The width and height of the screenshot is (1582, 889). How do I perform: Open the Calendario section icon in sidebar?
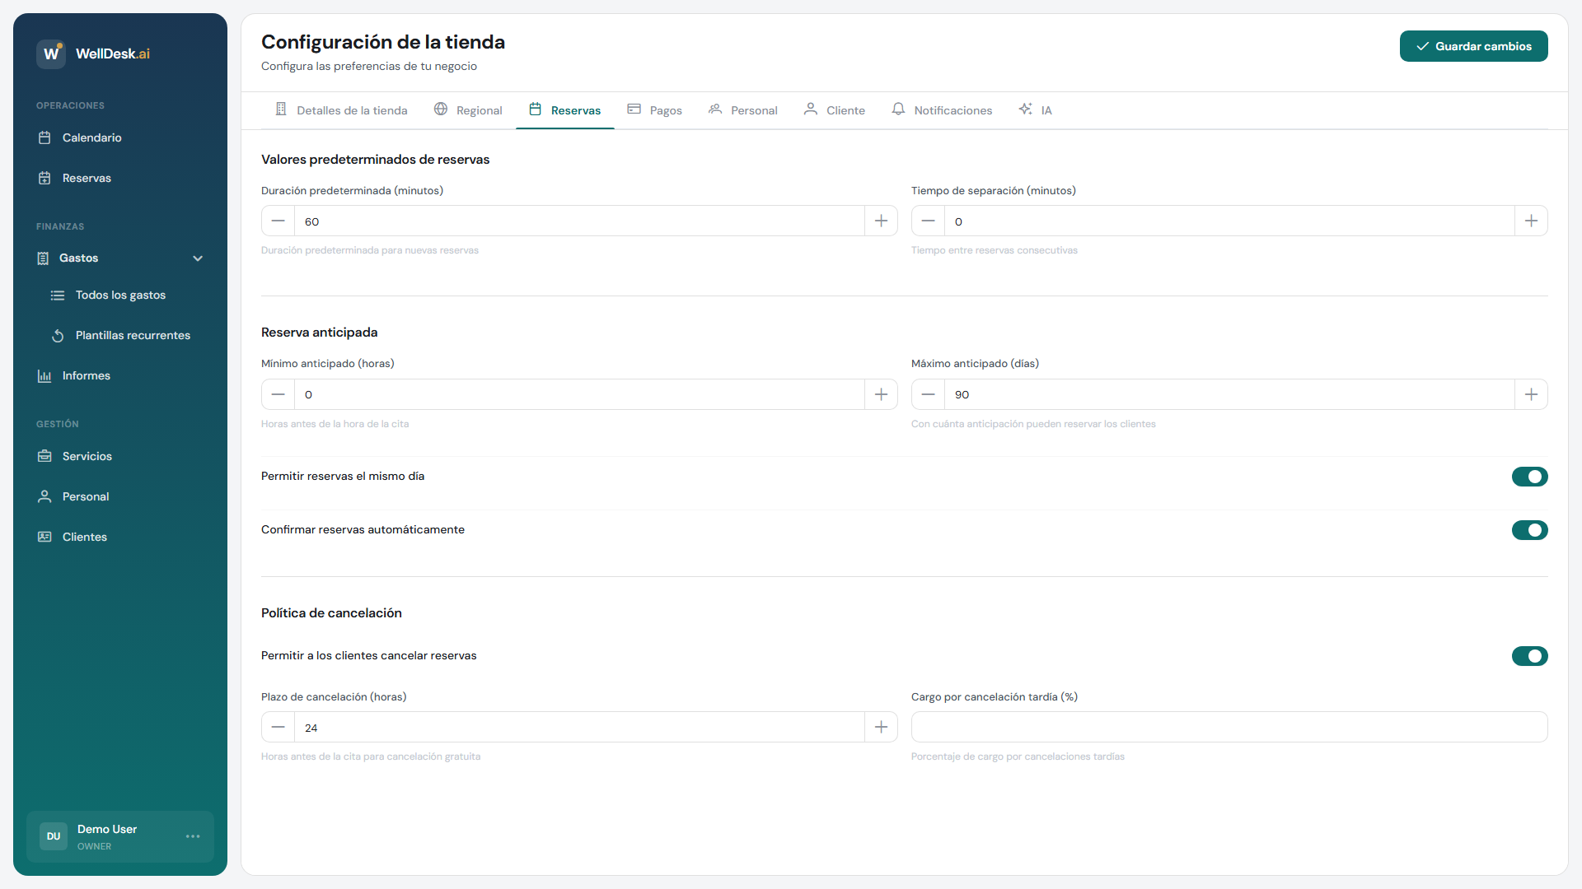coord(45,137)
